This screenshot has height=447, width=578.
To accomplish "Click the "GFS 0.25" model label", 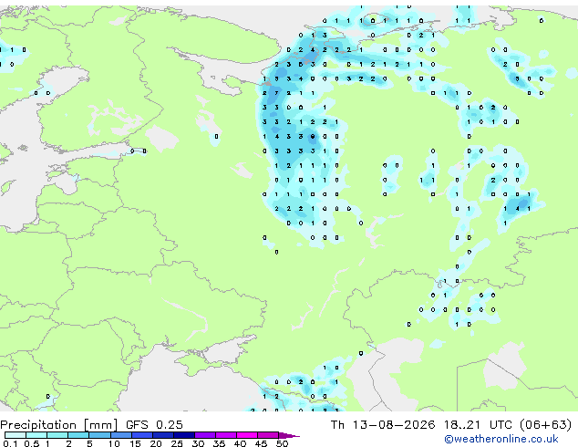I will tap(154, 425).
